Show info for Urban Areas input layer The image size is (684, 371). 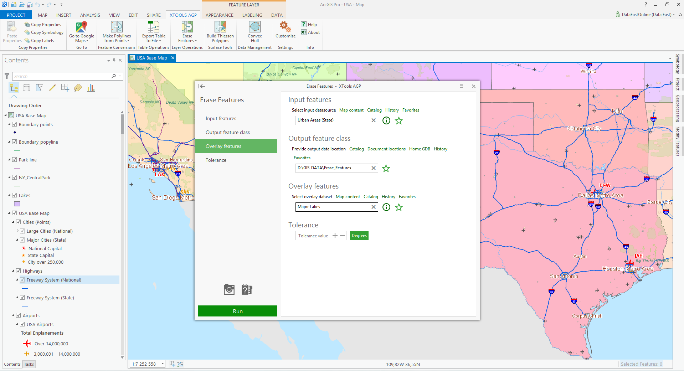[x=386, y=120]
